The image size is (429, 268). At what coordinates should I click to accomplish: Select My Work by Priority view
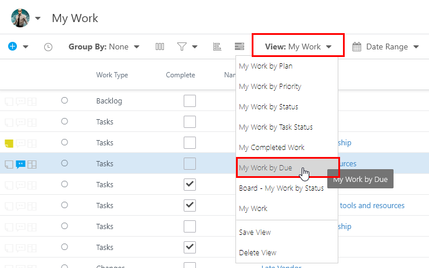click(287, 87)
